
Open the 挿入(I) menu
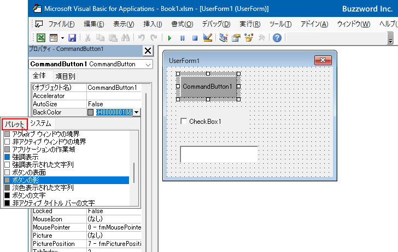(x=153, y=24)
